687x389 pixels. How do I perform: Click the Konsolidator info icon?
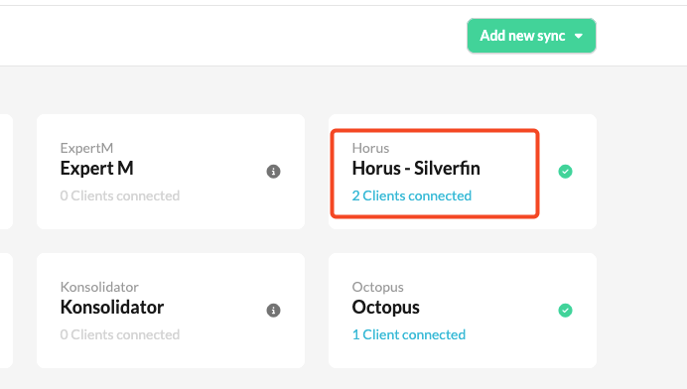[x=273, y=311]
